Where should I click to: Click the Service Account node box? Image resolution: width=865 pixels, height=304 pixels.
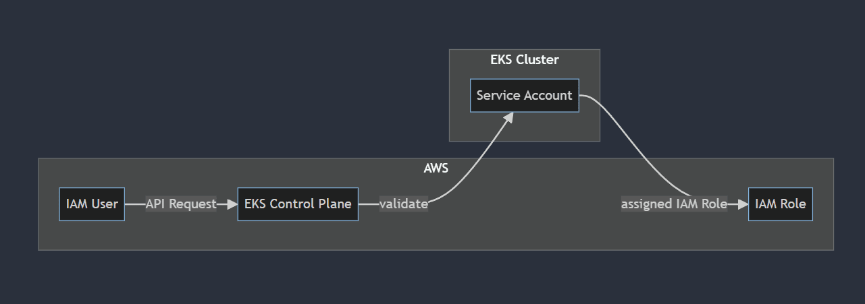524,96
